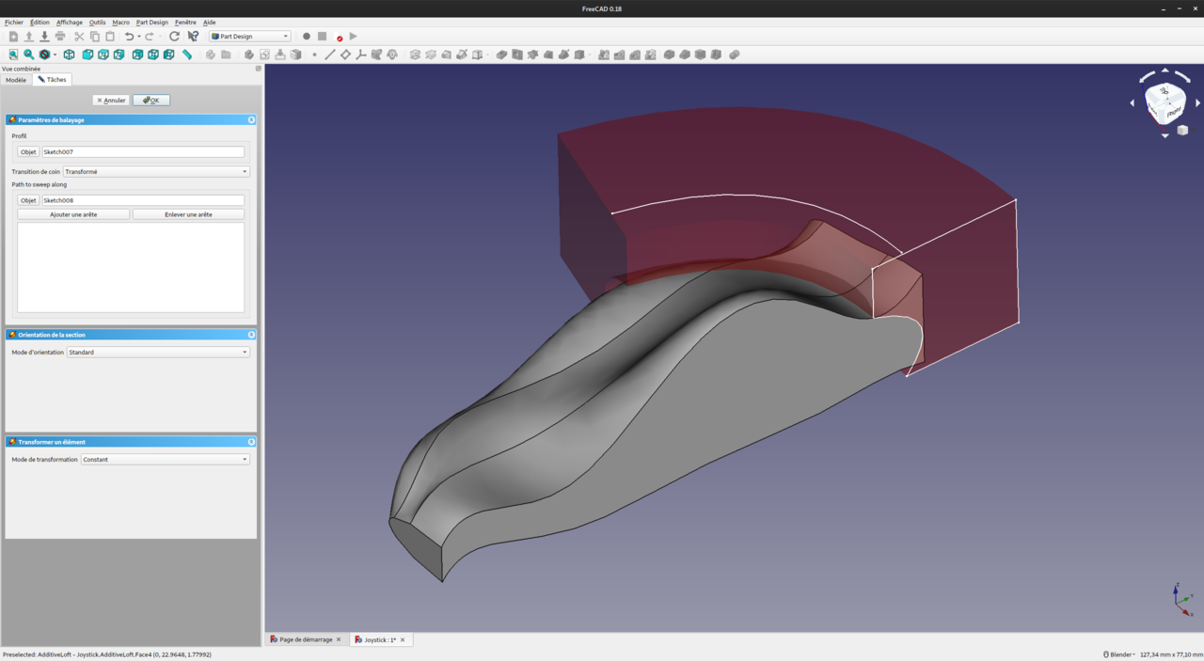Open the Part Design menu
1204x661 pixels.
click(x=152, y=23)
